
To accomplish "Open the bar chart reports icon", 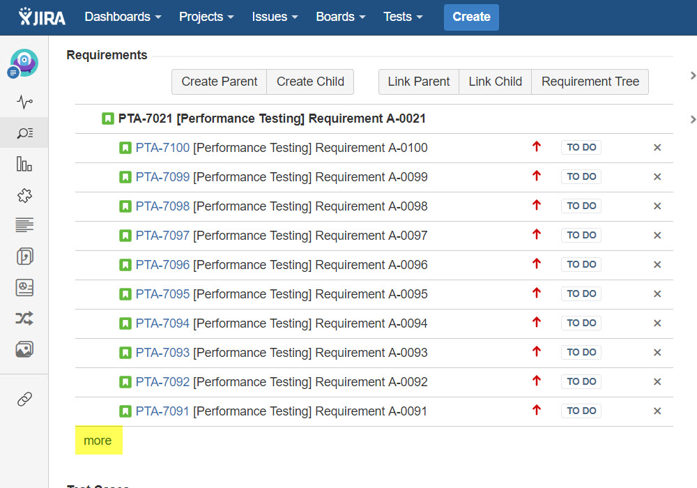I will pyautogui.click(x=24, y=165).
